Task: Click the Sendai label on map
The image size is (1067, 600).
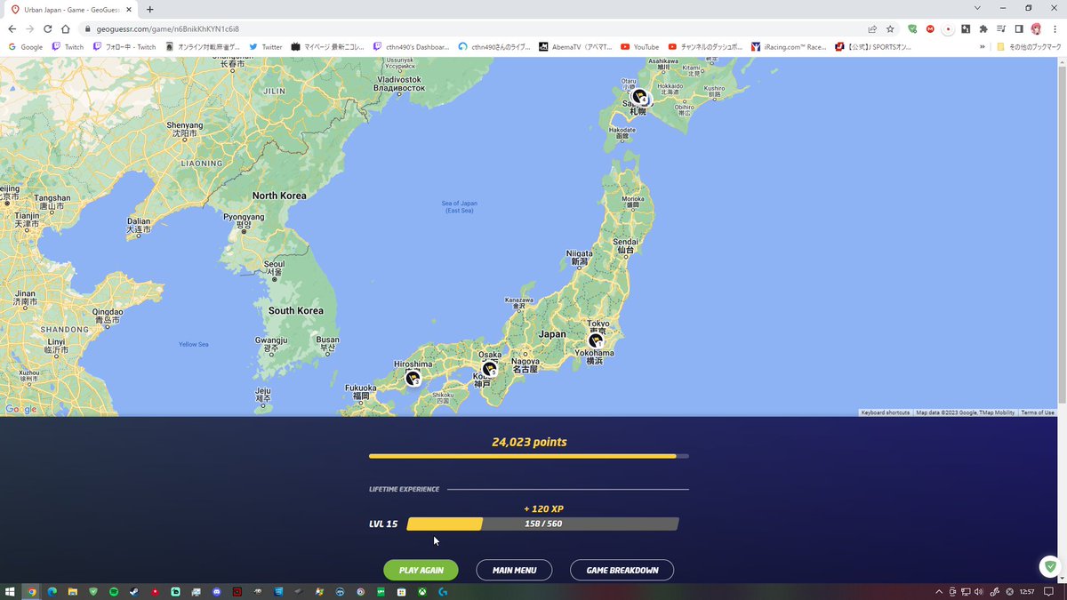Action: [x=626, y=246]
